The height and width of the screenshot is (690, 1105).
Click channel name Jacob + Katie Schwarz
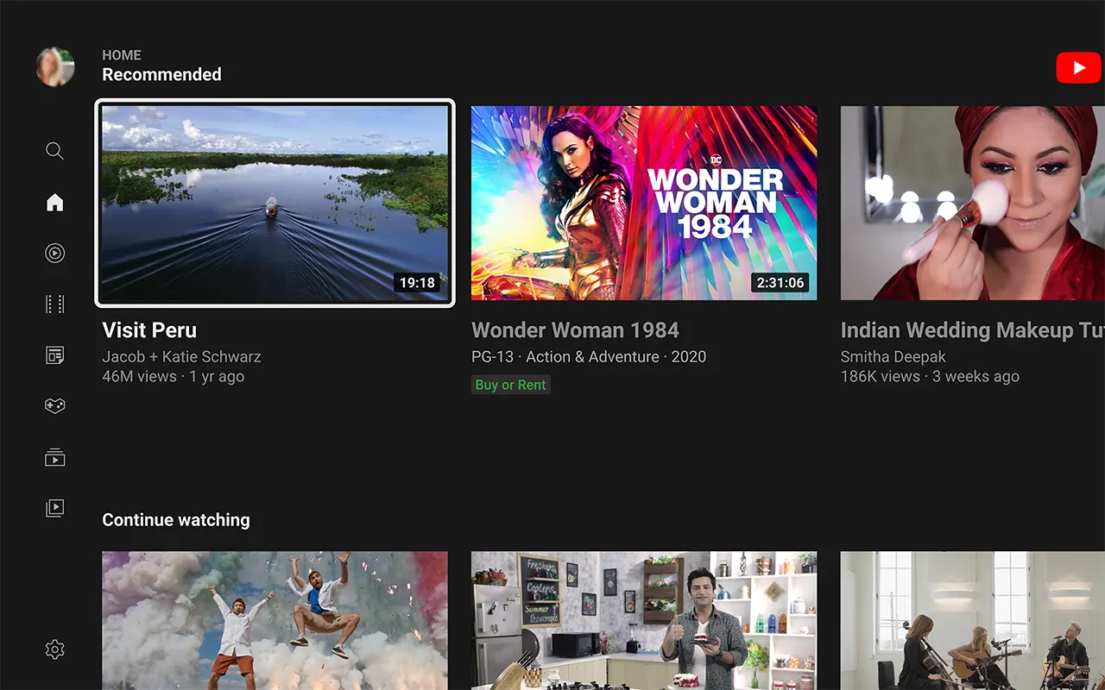(x=181, y=356)
